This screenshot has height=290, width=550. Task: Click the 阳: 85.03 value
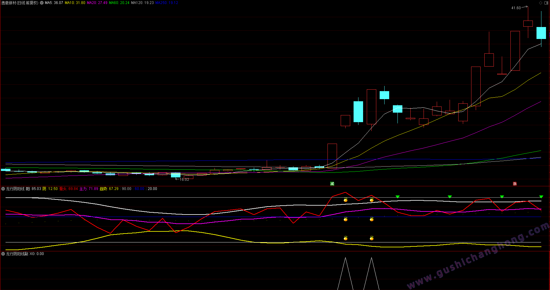click(x=33, y=189)
